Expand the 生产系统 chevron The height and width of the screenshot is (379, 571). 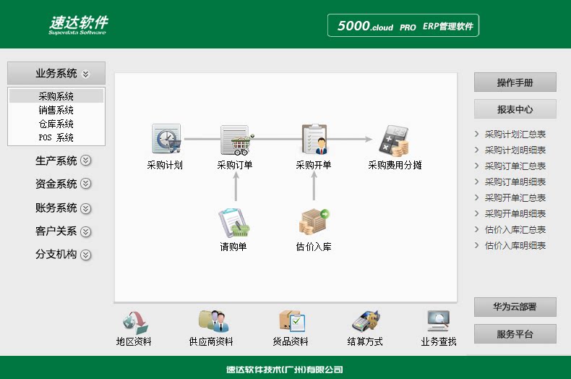pyautogui.click(x=85, y=161)
